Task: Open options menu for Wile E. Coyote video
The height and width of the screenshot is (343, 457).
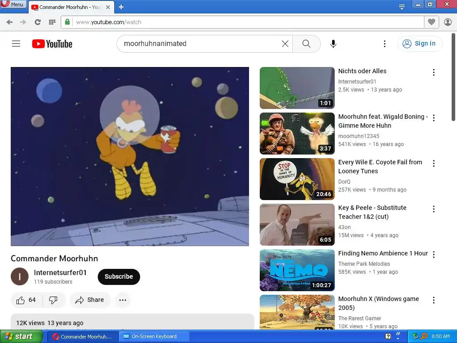Action: pos(434,163)
